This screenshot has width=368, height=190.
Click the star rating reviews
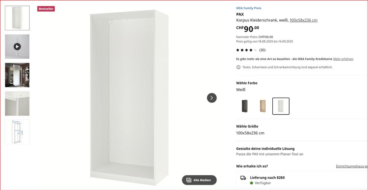point(246,50)
